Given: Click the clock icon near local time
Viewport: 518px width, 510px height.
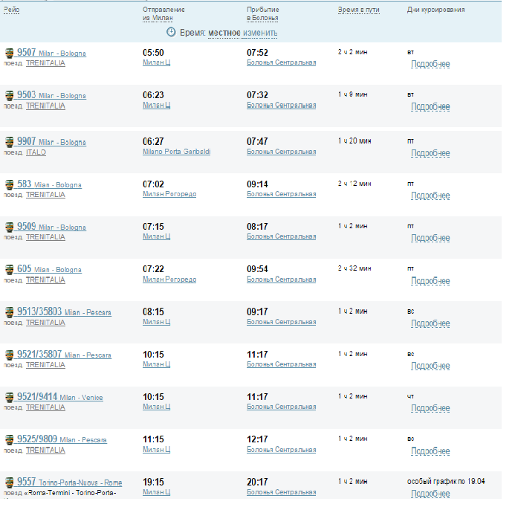Looking at the screenshot, I should click(171, 33).
